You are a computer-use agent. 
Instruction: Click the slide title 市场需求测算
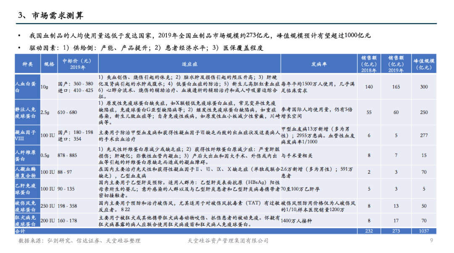(x=50, y=16)
